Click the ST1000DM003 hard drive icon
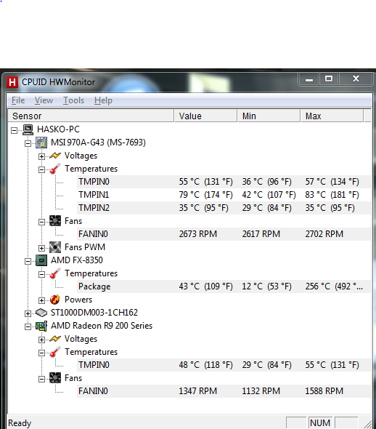 tap(41, 313)
